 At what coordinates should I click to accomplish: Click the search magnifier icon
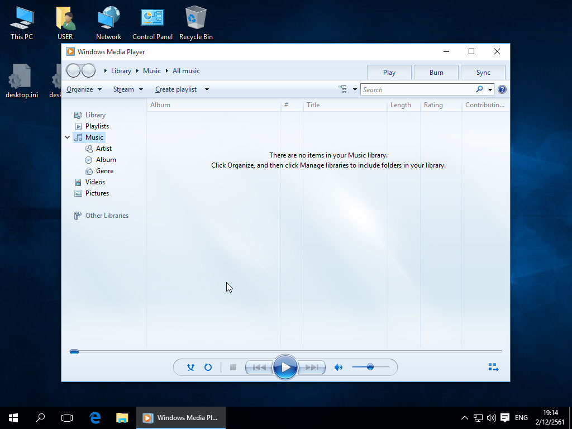point(479,89)
